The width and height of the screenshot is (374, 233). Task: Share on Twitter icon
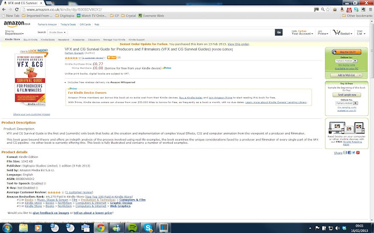354,153
